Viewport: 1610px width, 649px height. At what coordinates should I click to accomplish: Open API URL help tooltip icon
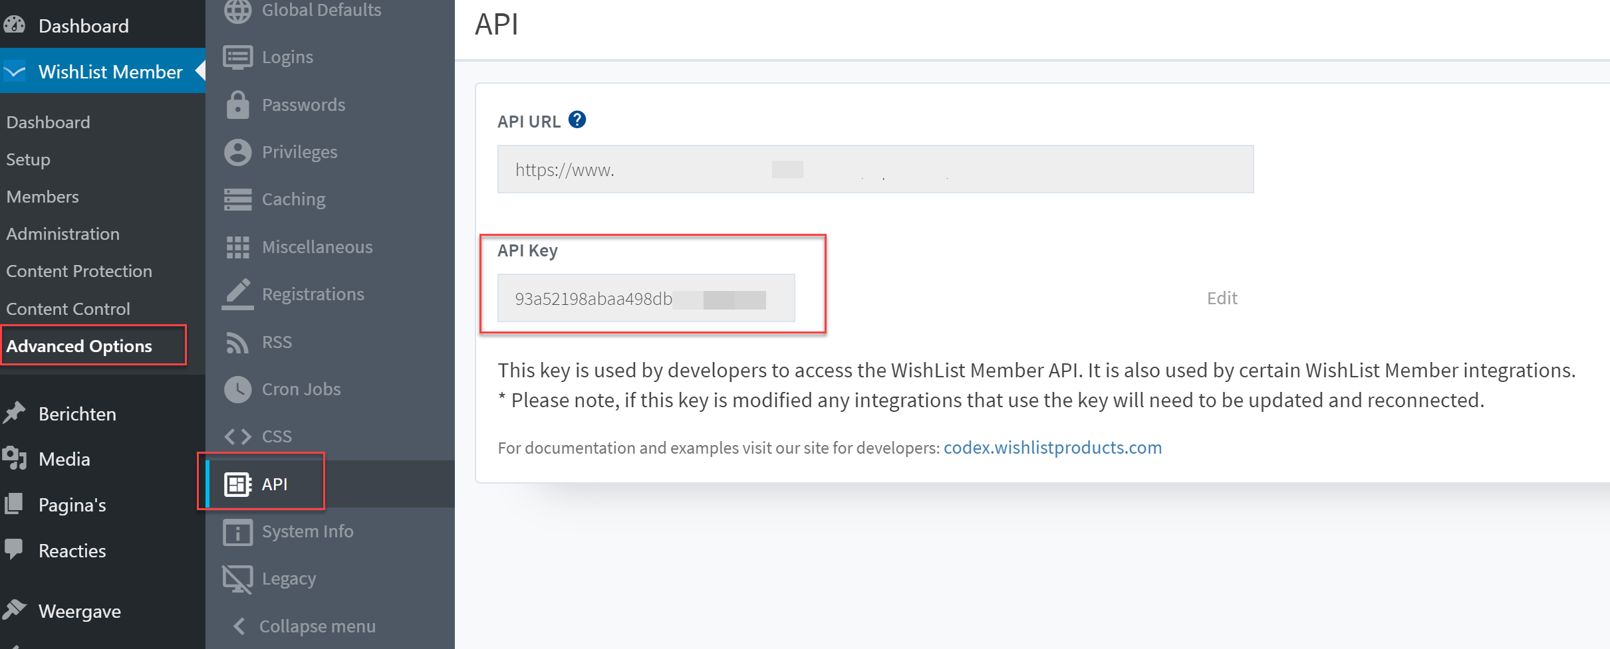click(577, 120)
